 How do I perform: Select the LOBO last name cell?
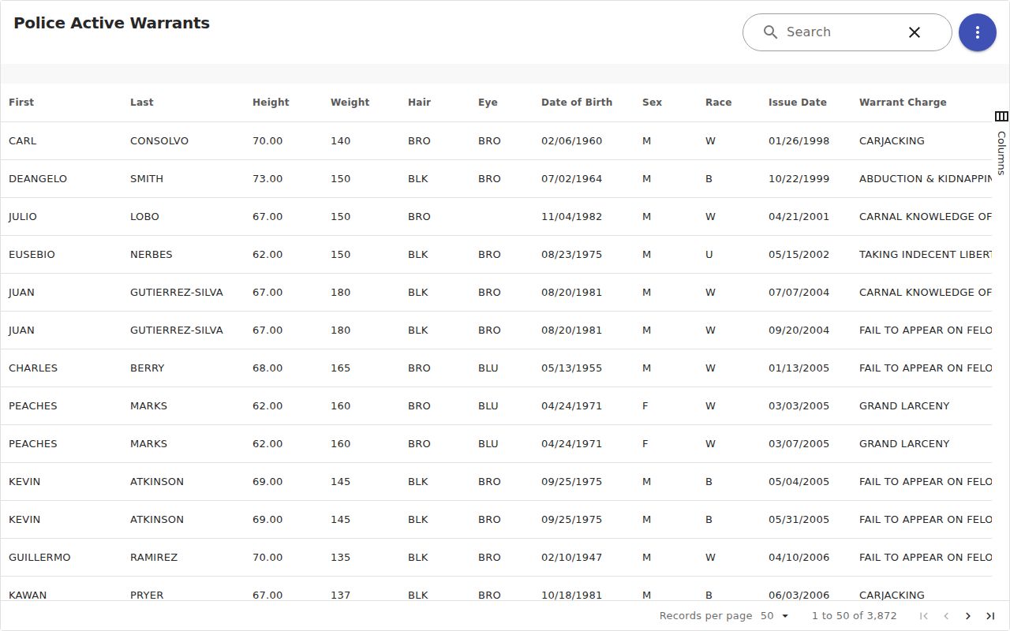(x=183, y=217)
